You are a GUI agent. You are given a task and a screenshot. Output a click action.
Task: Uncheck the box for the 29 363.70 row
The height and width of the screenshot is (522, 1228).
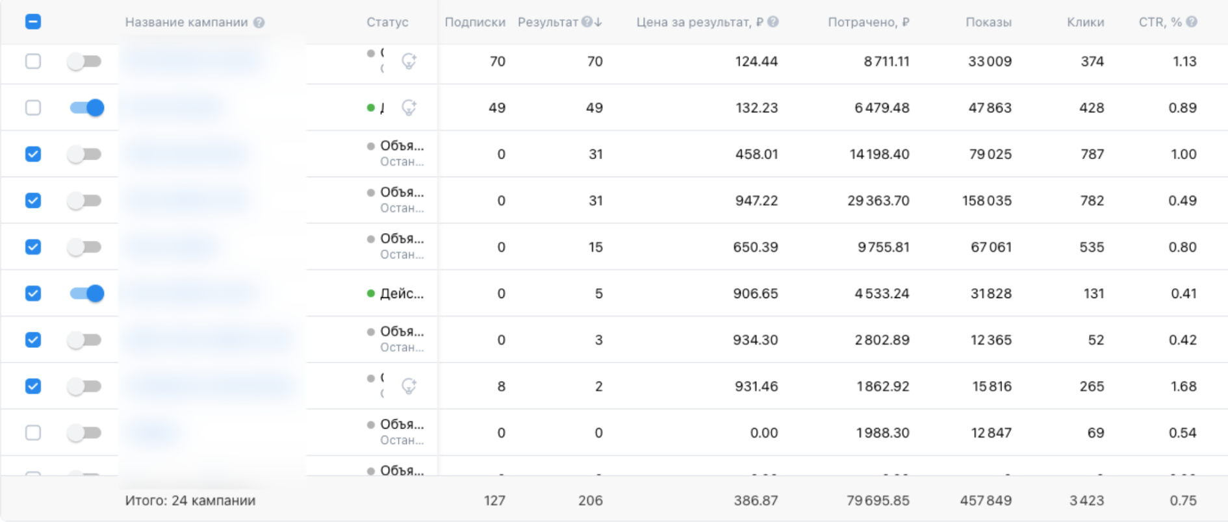[33, 201]
